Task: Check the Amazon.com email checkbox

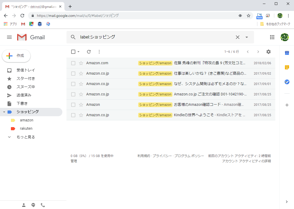Action: (73, 63)
